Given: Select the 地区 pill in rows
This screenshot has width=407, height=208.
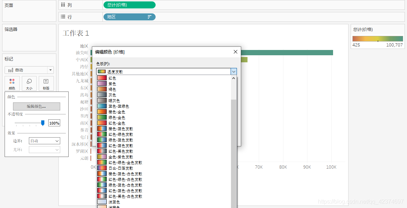Looking at the screenshot, I should point(130,17).
